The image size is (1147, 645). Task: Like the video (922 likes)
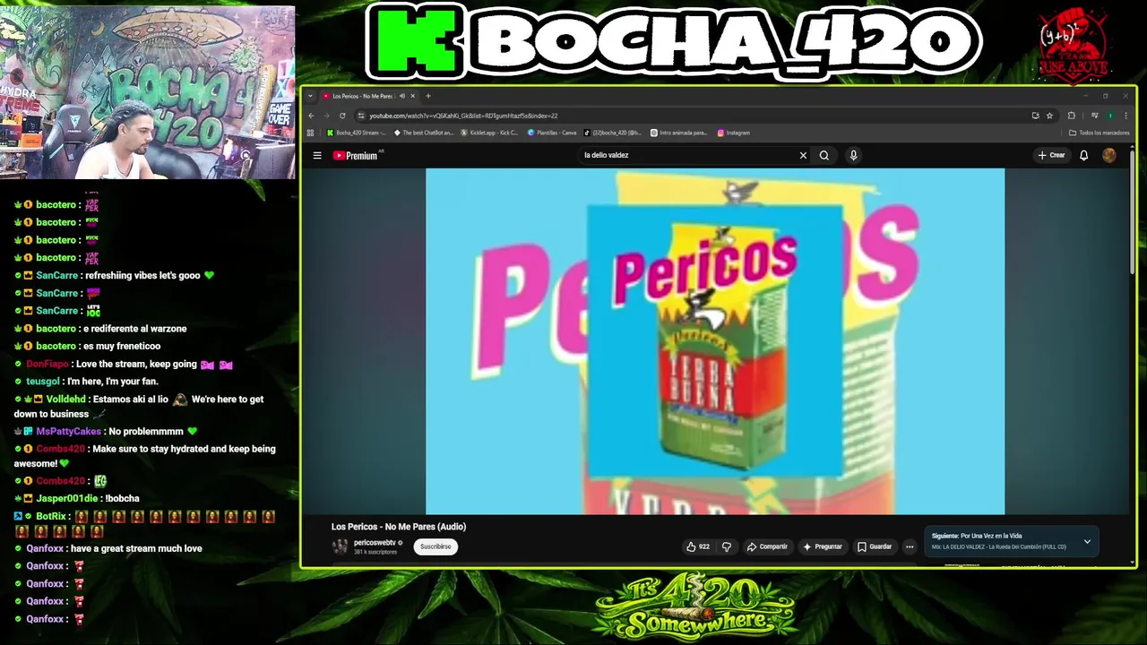pos(697,546)
